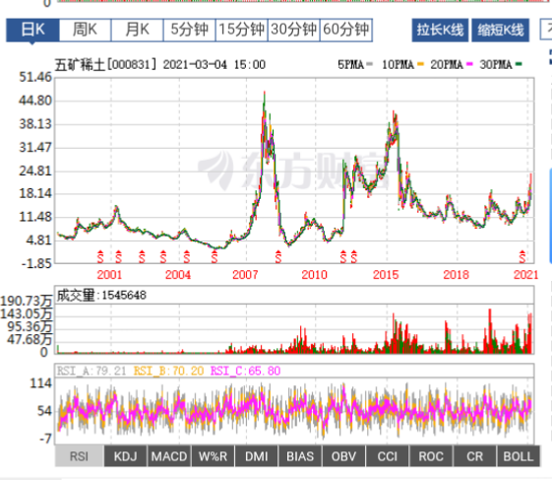Image resolution: width=552 pixels, height=480 pixels.
Task: Switch to the 月K monthly chart tab
Action: [138, 30]
